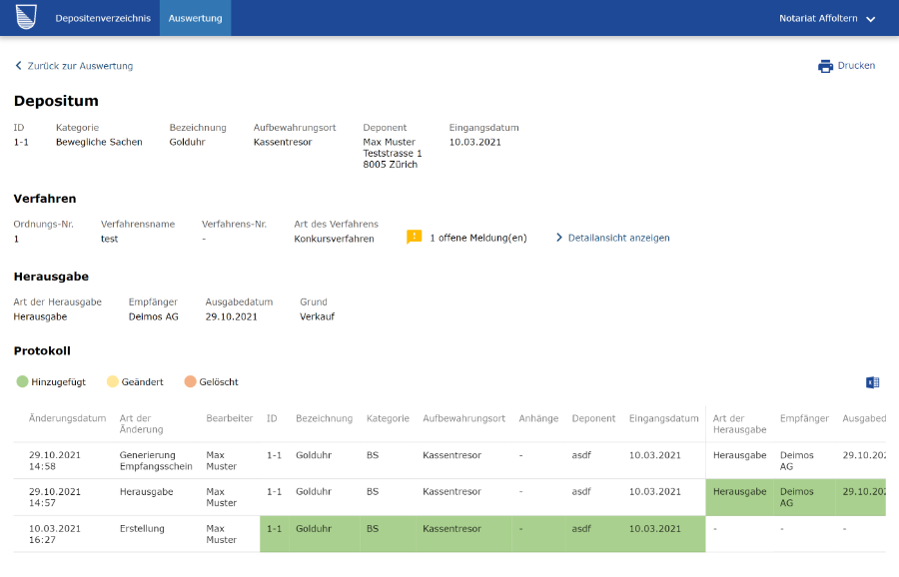The image size is (899, 577).
Task: Click the Bearbeiter column header
Action: pyautogui.click(x=230, y=418)
